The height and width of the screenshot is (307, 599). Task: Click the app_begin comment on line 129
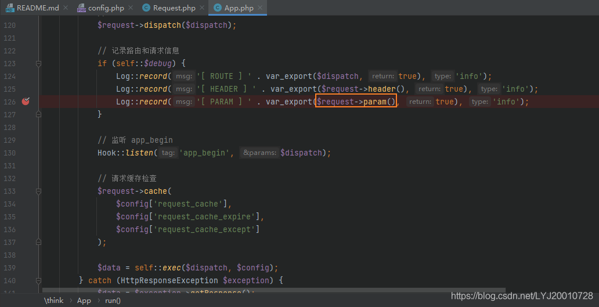135,140
